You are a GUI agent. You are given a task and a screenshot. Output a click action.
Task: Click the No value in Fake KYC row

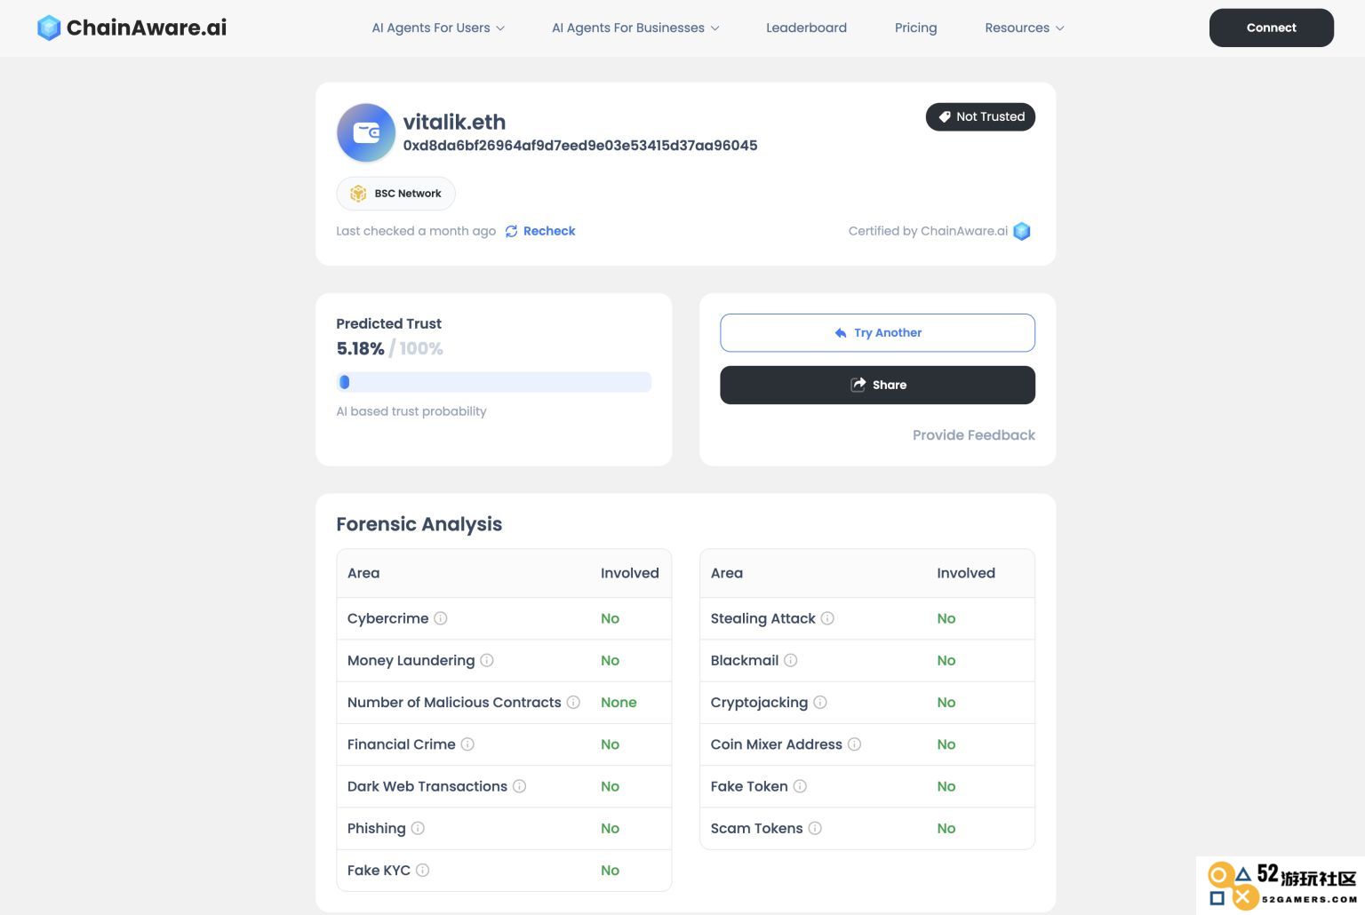tap(610, 871)
